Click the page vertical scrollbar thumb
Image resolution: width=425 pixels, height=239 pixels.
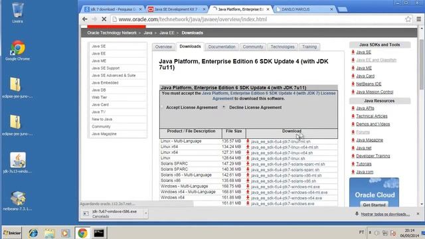click(x=421, y=64)
